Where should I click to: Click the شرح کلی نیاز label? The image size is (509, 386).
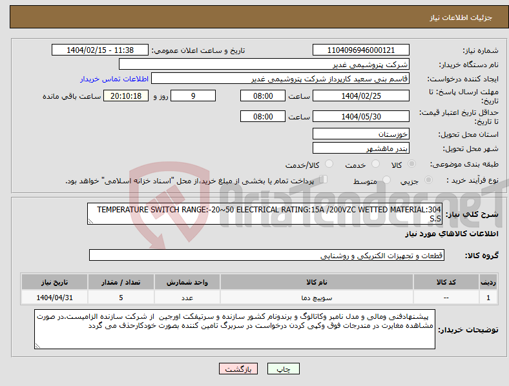(472, 214)
